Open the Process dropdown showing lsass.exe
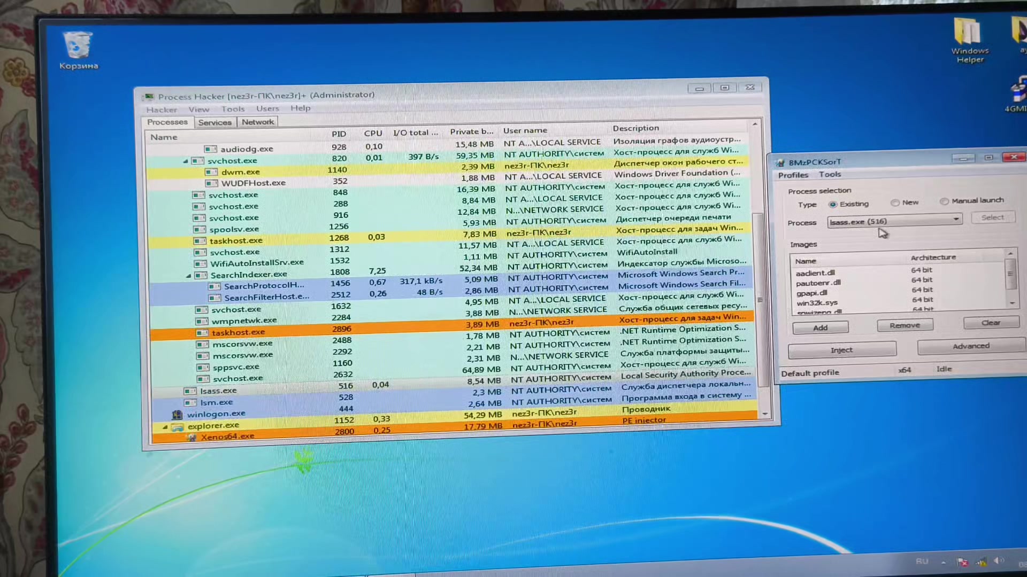 (x=894, y=220)
